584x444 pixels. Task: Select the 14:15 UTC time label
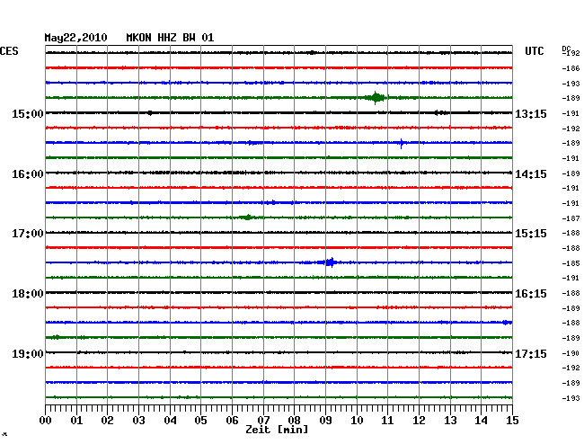531,174
